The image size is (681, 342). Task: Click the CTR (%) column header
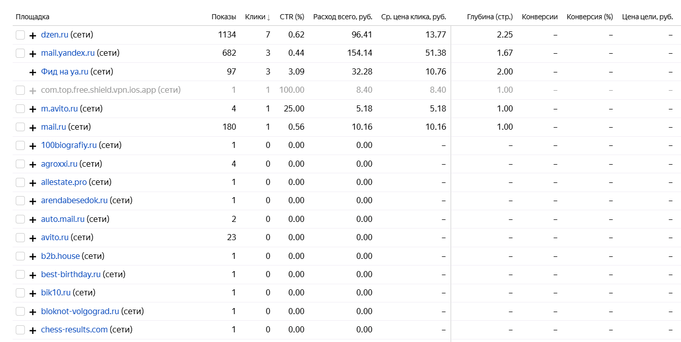coord(292,17)
